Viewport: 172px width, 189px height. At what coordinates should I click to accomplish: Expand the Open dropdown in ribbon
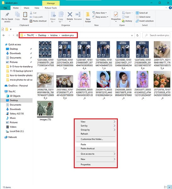tap(127, 13)
